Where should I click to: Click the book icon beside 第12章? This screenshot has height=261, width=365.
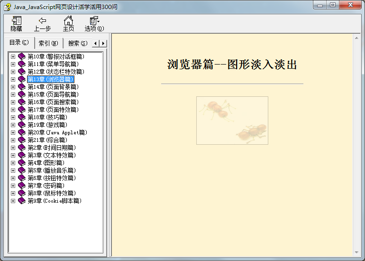[22, 72]
